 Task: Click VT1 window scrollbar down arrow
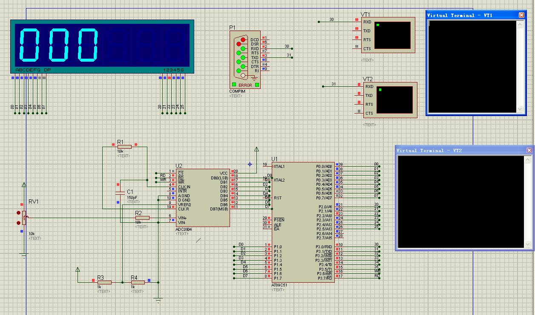click(520, 109)
